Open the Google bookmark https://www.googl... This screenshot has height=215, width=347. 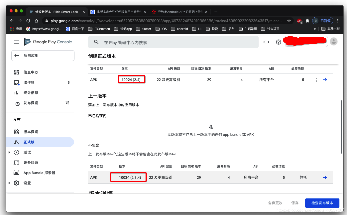tap(44, 29)
